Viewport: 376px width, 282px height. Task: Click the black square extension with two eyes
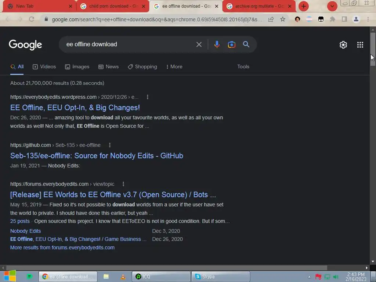tap(321, 19)
